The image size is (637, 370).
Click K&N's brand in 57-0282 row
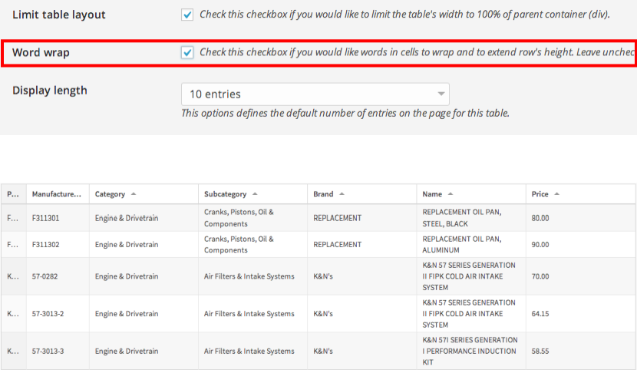pos(323,276)
